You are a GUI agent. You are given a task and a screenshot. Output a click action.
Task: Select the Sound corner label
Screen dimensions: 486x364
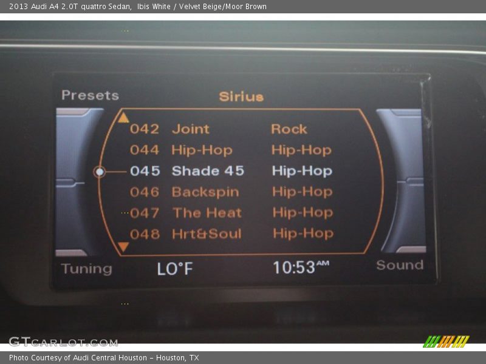pos(400,265)
